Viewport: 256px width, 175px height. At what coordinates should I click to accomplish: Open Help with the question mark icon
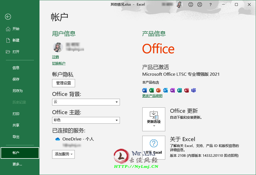211,4
